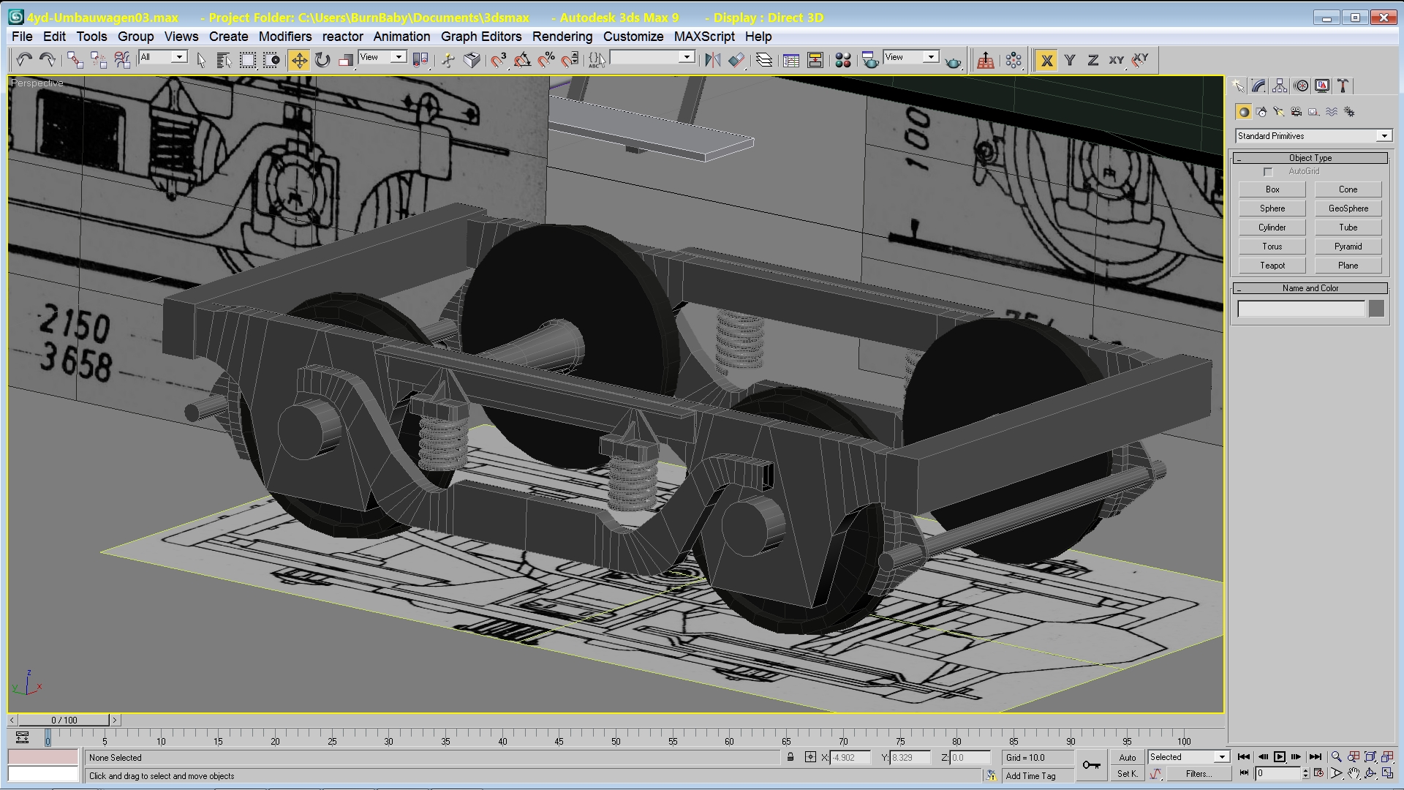1404x790 pixels.
Task: Click the Mirror tool icon
Action: pos(712,60)
